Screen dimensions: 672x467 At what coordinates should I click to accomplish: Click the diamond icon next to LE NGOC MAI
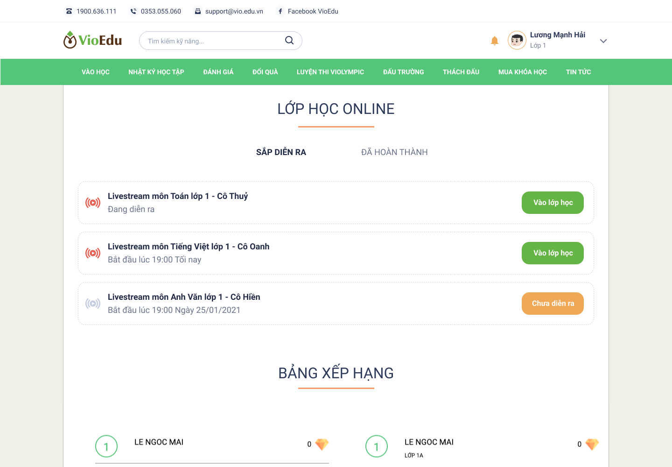click(x=322, y=444)
